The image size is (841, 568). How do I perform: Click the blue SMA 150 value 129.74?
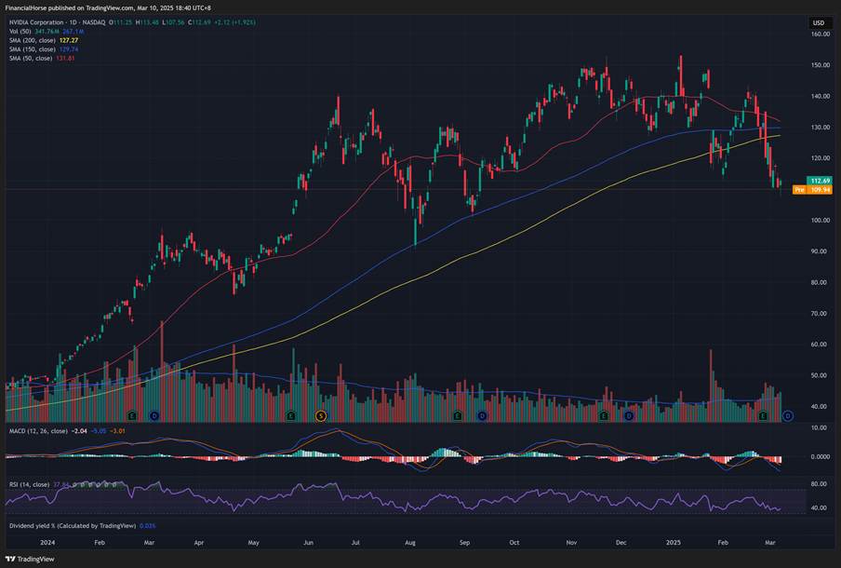click(69, 49)
